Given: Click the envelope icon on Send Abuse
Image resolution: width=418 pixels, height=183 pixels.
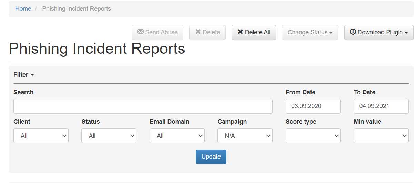Looking at the screenshot, I should click(x=140, y=32).
